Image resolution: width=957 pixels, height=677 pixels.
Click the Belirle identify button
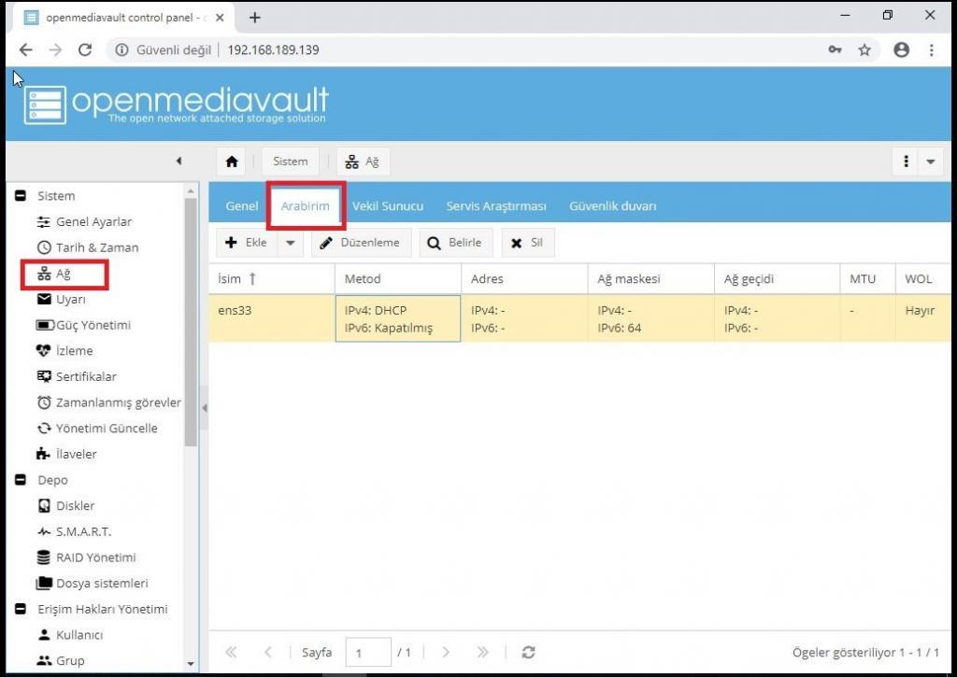click(x=455, y=243)
